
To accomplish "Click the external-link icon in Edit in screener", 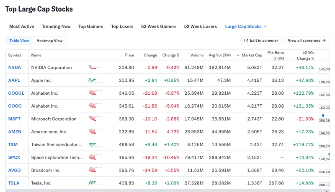I will pos(246,40).
